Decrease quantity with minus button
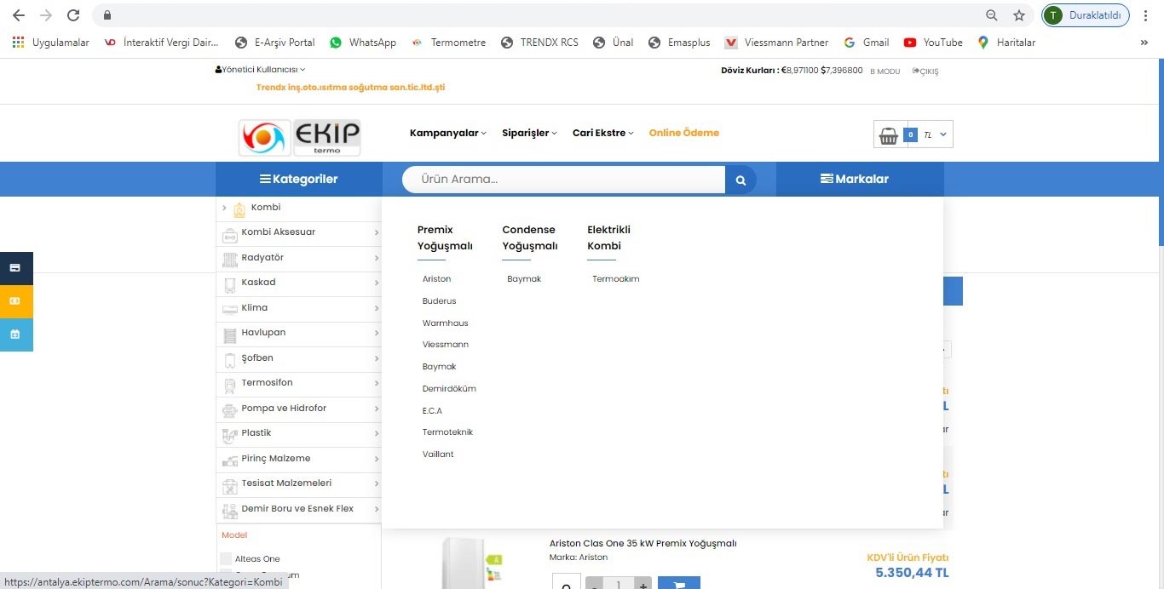The width and height of the screenshot is (1164, 589). click(x=595, y=585)
